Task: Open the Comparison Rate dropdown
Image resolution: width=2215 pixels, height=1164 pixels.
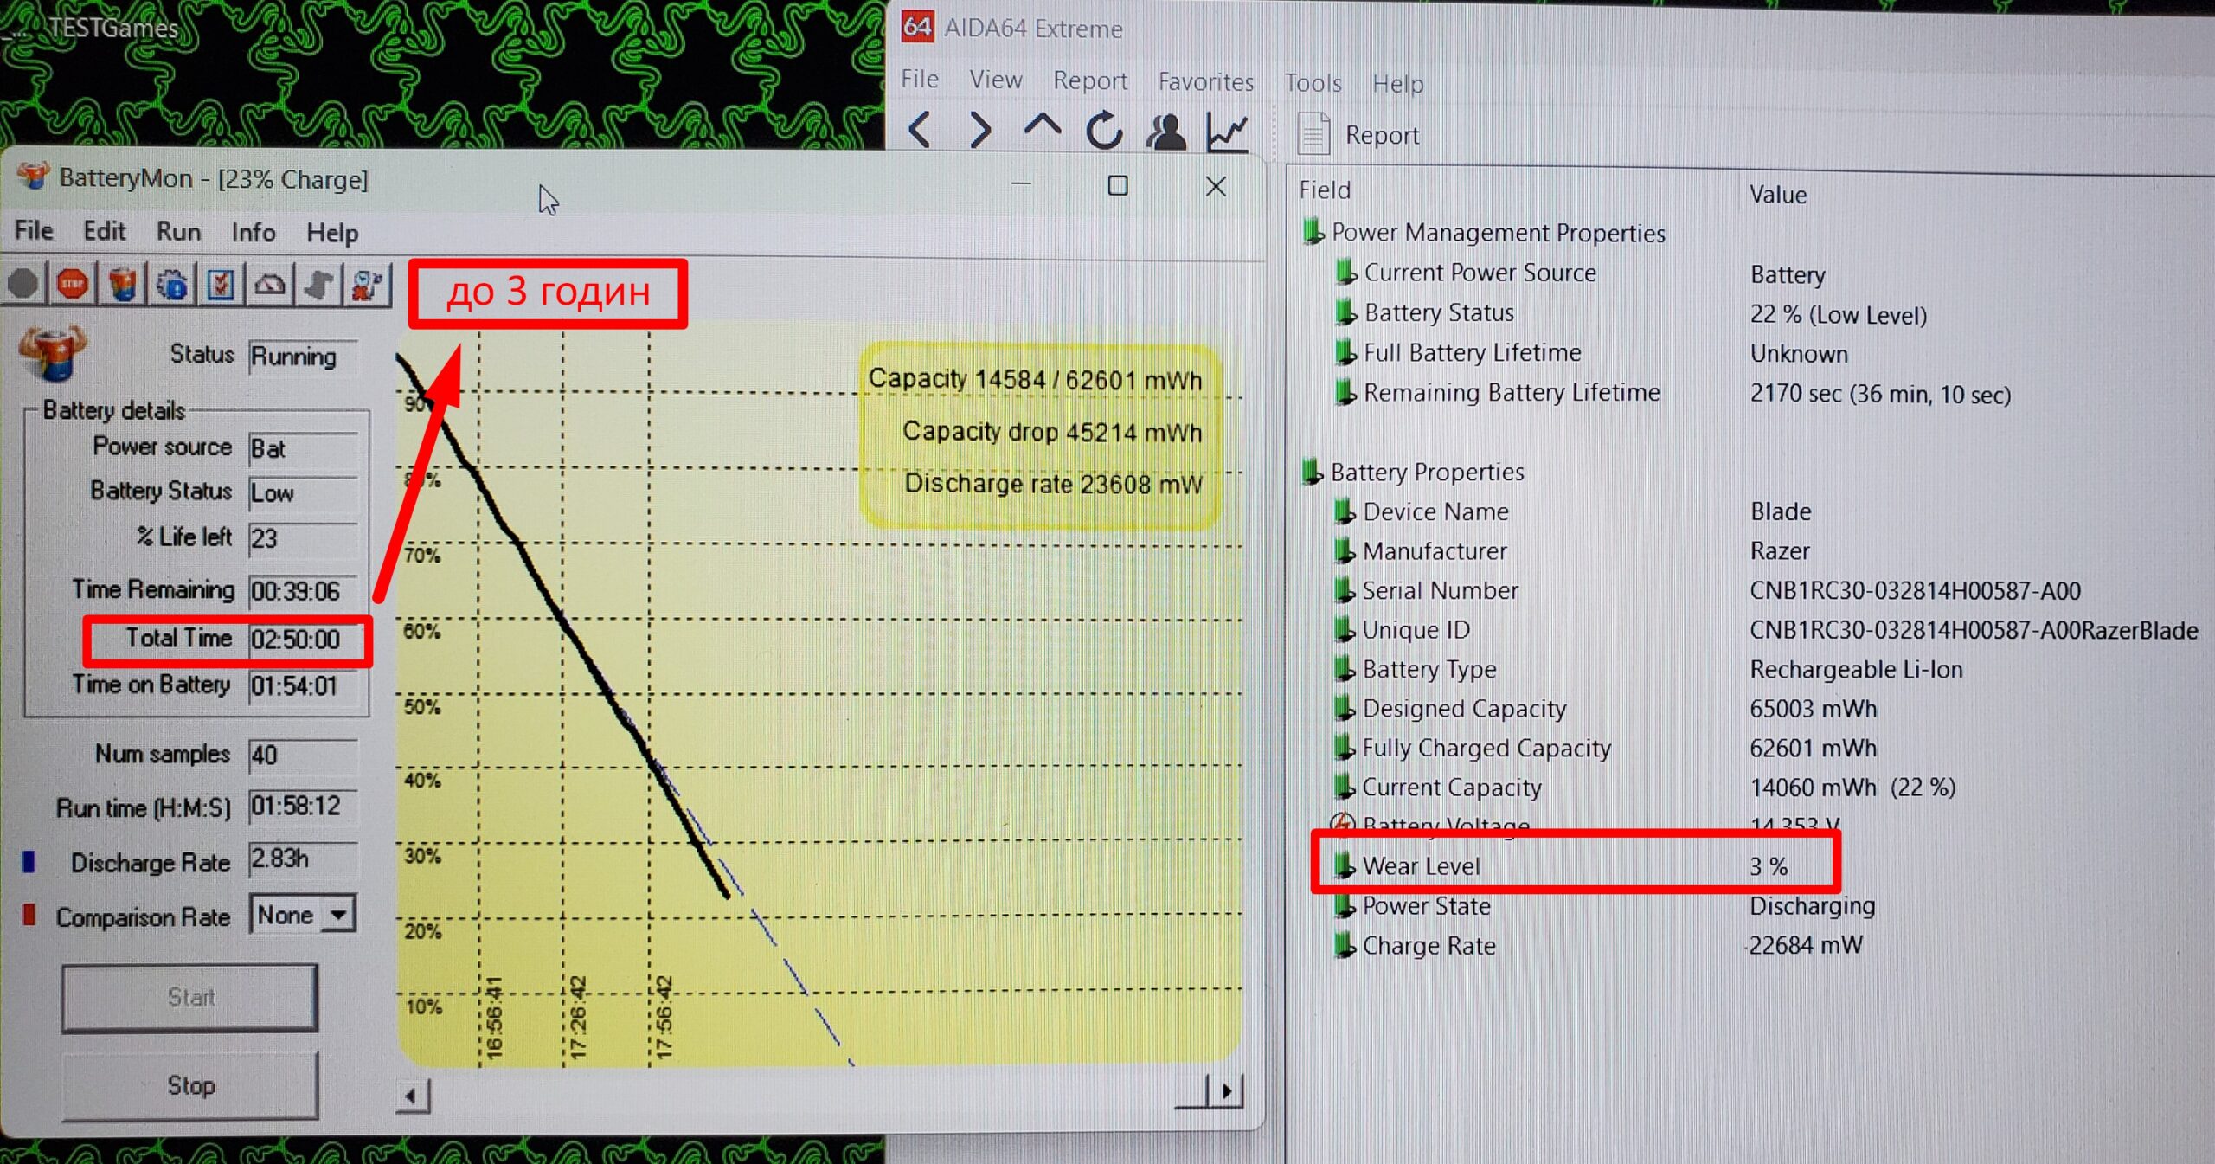Action: pos(338,914)
